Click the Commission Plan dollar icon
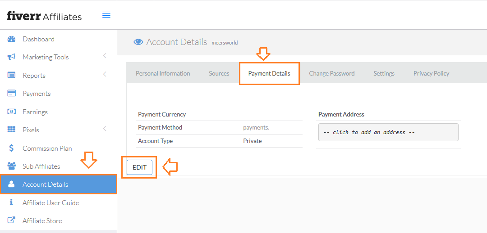 [11, 148]
